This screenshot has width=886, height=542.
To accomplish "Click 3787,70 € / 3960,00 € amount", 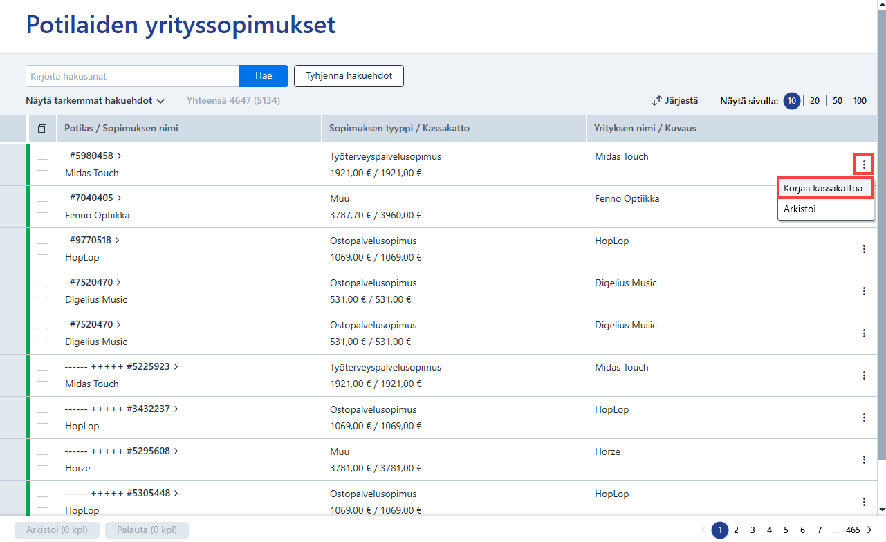I will pos(376,215).
